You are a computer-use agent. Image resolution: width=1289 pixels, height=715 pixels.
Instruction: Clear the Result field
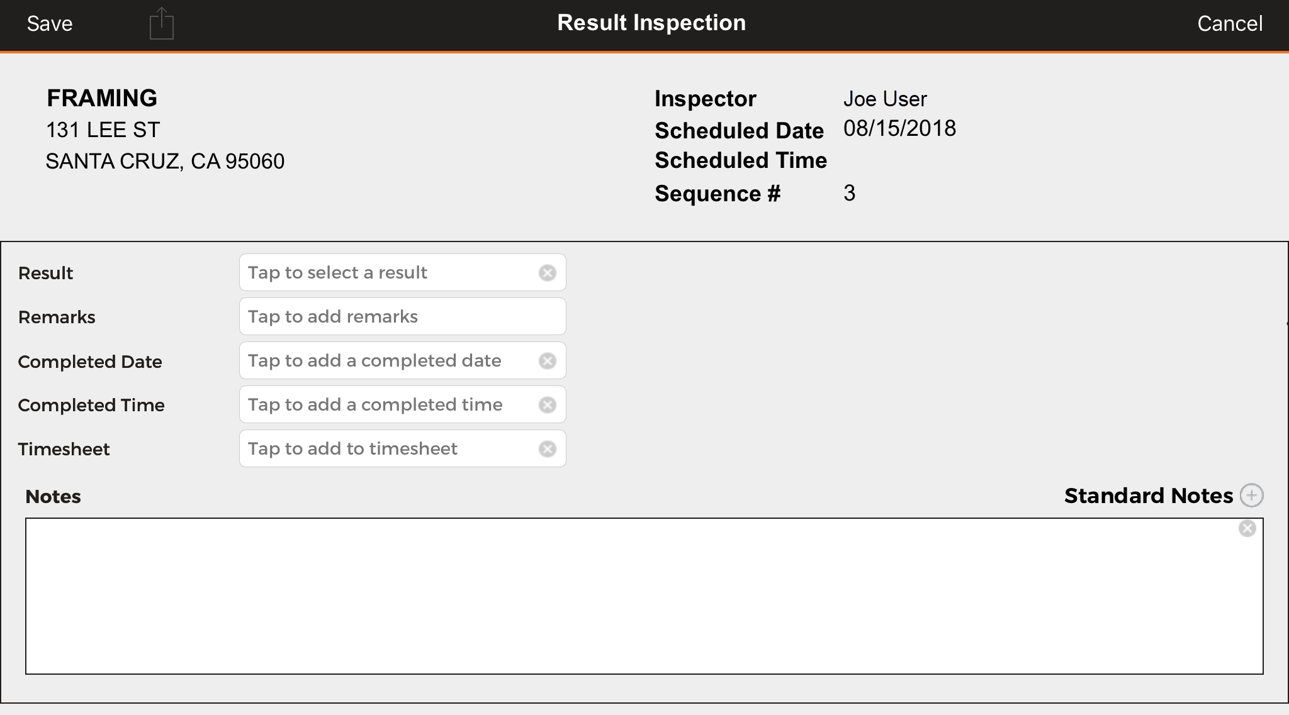click(x=548, y=273)
